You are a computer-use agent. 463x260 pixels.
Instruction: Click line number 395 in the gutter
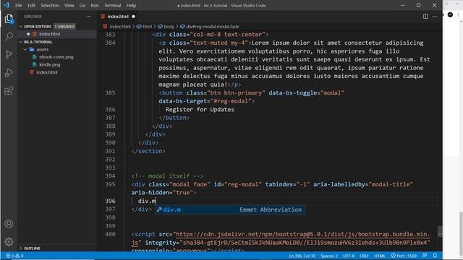pos(110,184)
